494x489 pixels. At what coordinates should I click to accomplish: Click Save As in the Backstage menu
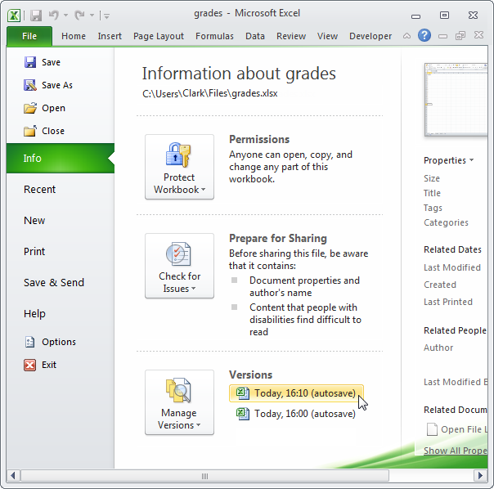[48, 85]
